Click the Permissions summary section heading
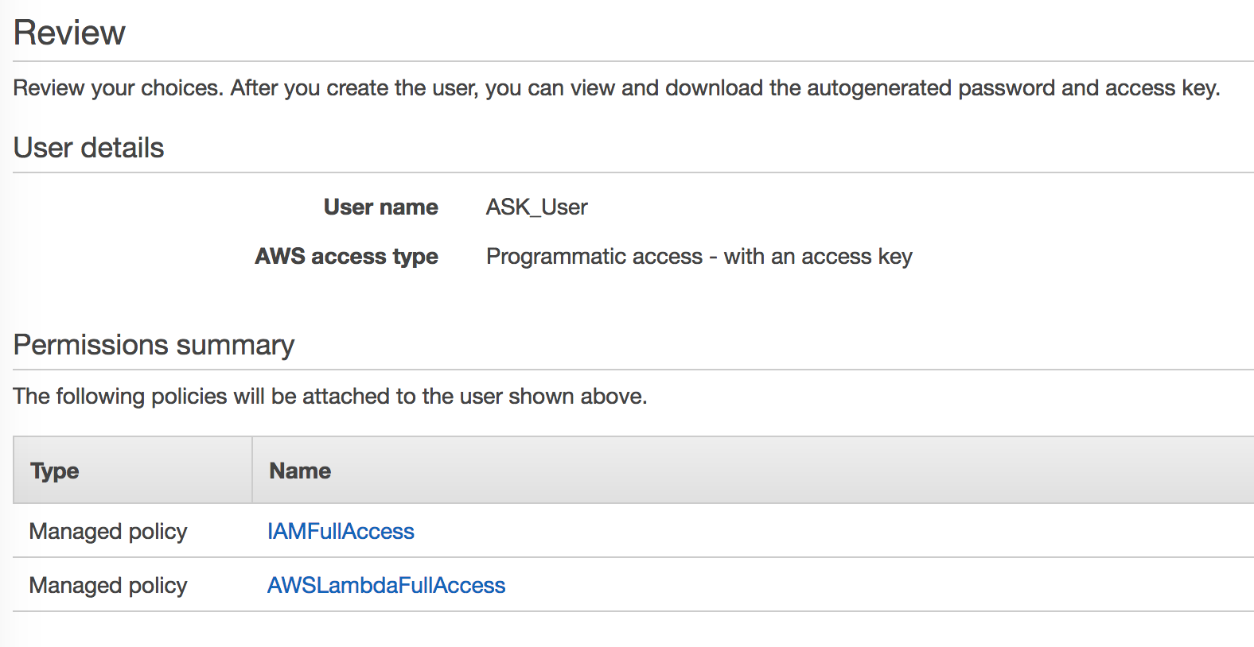Image resolution: width=1254 pixels, height=647 pixels. tap(154, 345)
